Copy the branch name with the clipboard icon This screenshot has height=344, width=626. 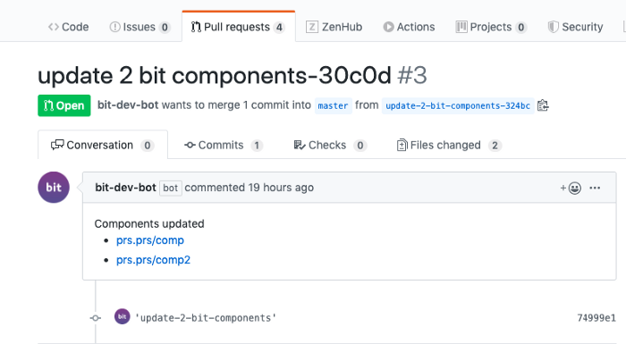[543, 105]
